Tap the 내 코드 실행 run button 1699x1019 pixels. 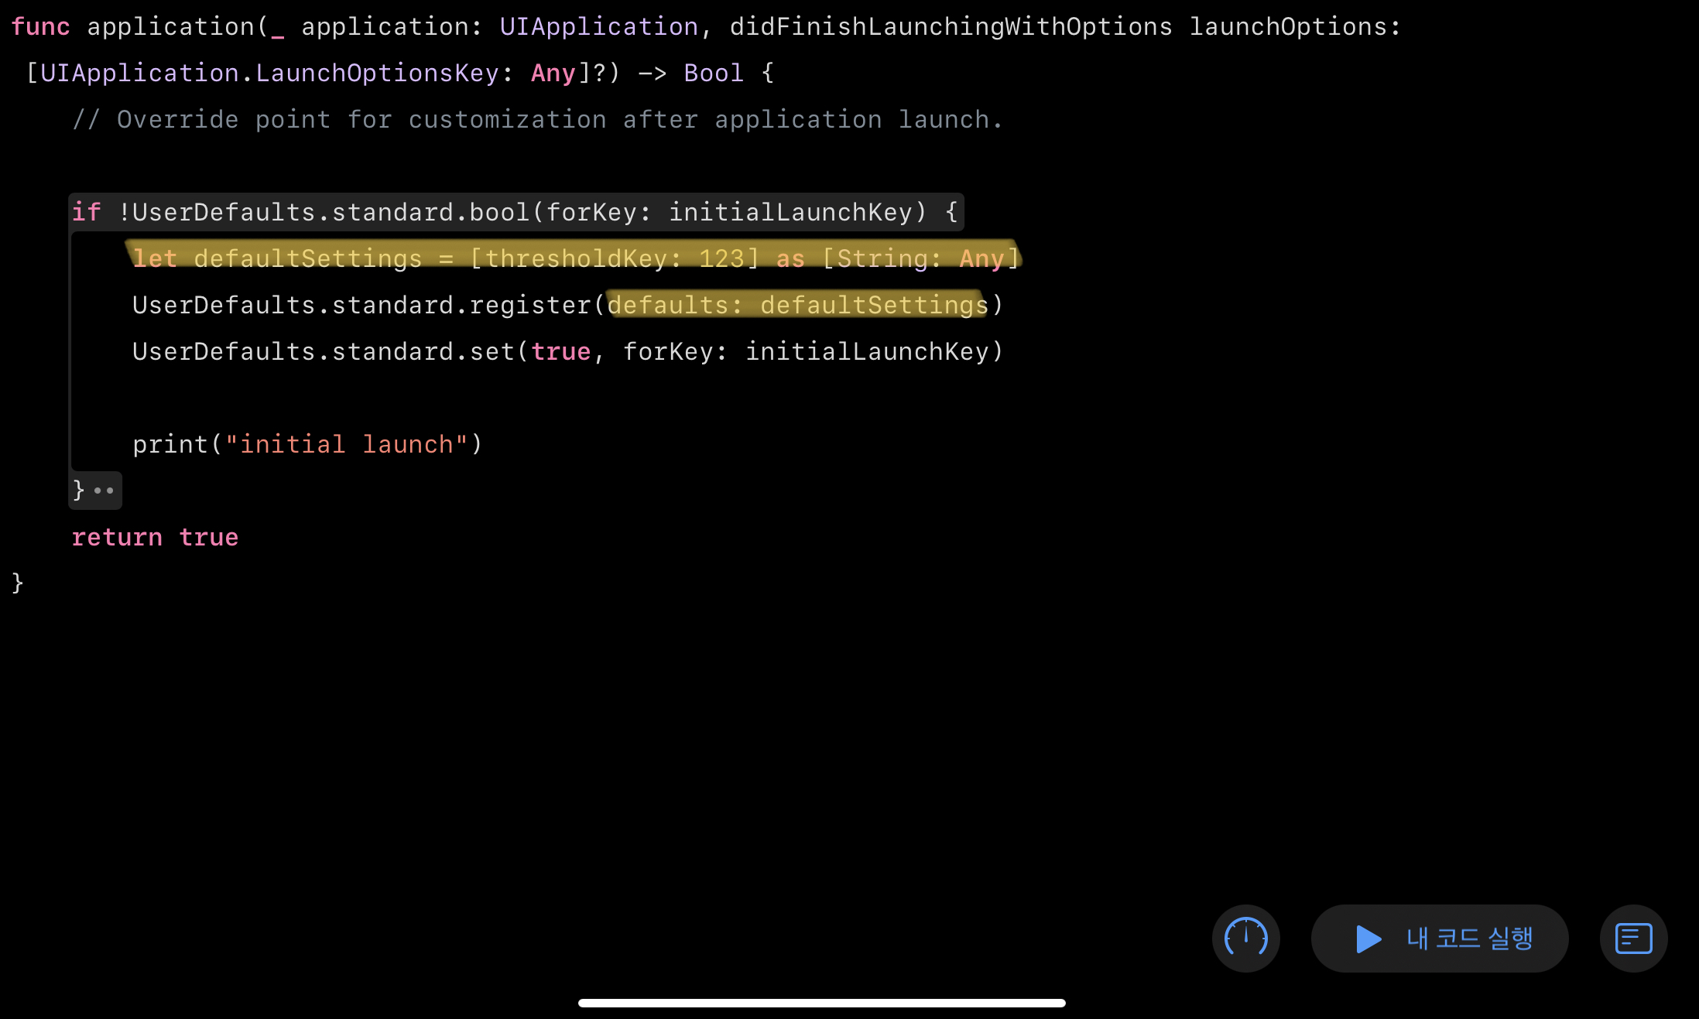(1440, 938)
